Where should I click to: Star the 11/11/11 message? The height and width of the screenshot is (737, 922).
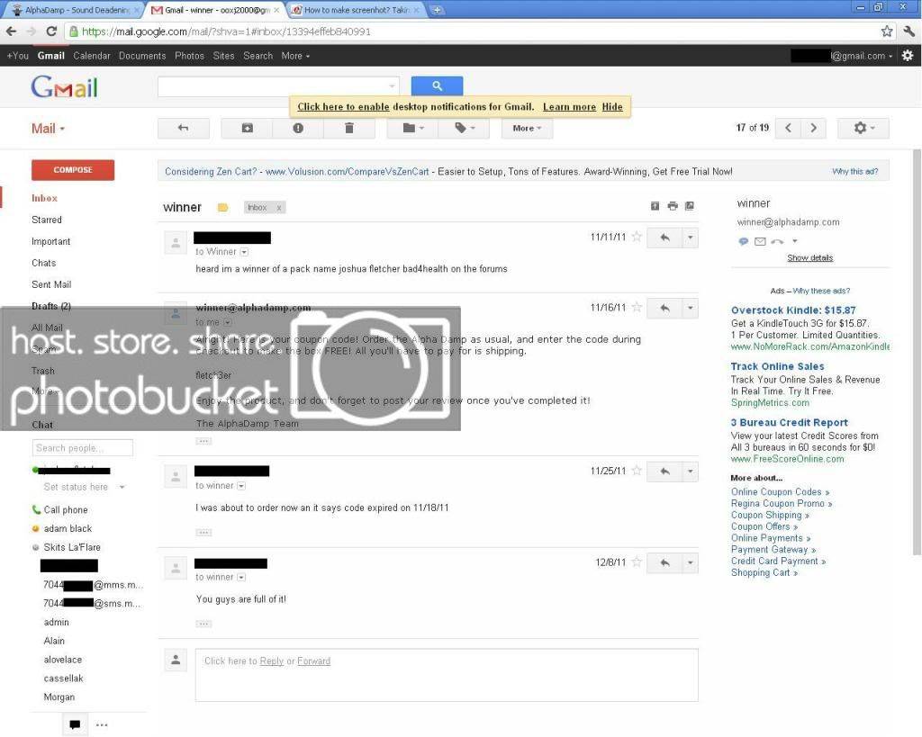(x=637, y=237)
